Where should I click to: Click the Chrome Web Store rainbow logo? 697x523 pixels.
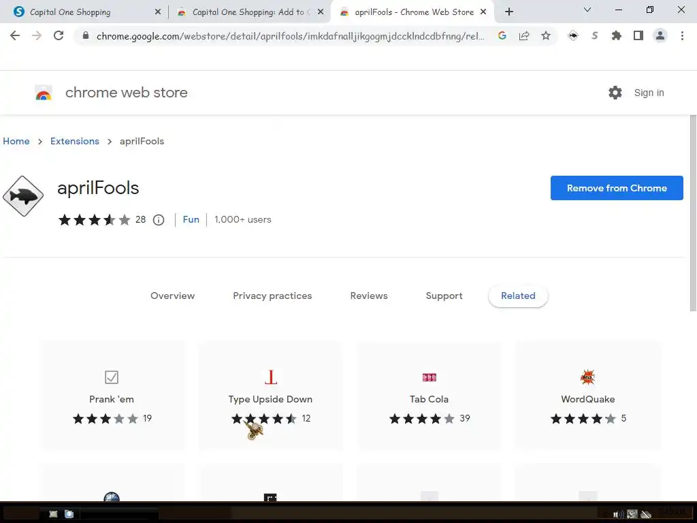pos(44,93)
